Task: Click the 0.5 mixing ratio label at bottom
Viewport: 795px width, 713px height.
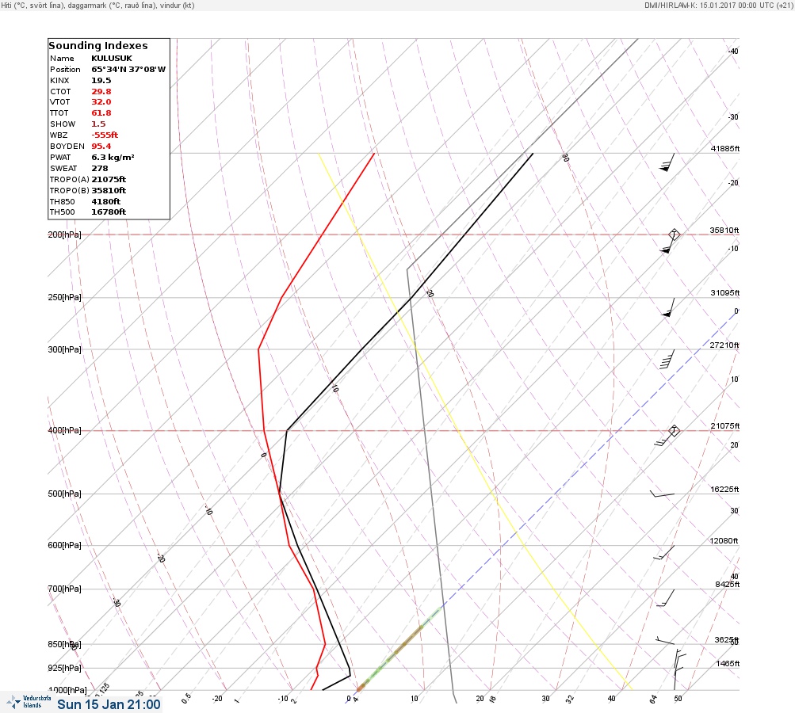Action: 186,698
